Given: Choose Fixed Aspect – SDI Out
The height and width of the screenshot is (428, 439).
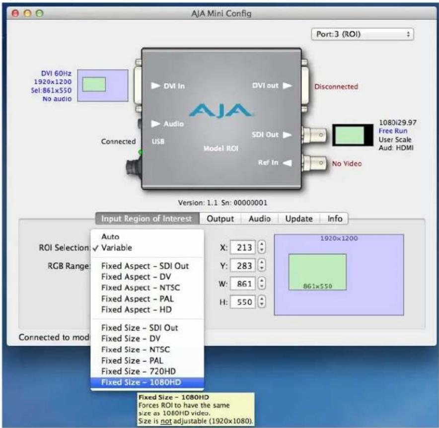Looking at the screenshot, I should click(x=147, y=266).
